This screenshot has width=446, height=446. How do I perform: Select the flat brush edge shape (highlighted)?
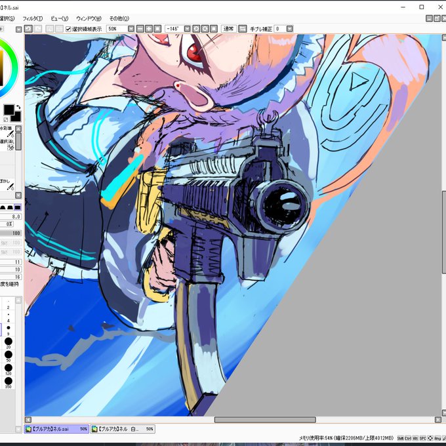coord(18,207)
